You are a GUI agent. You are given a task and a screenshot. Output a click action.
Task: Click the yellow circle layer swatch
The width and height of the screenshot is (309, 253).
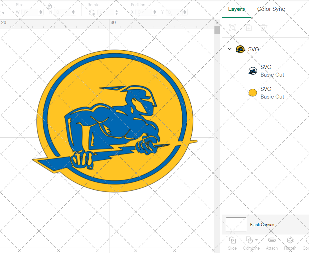253,93
